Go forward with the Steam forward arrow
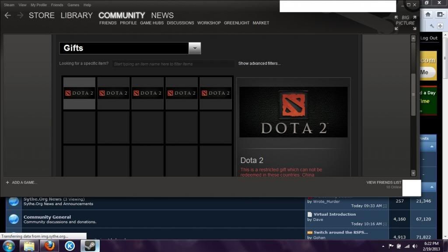This screenshot has height=252, width=448. (20, 15)
